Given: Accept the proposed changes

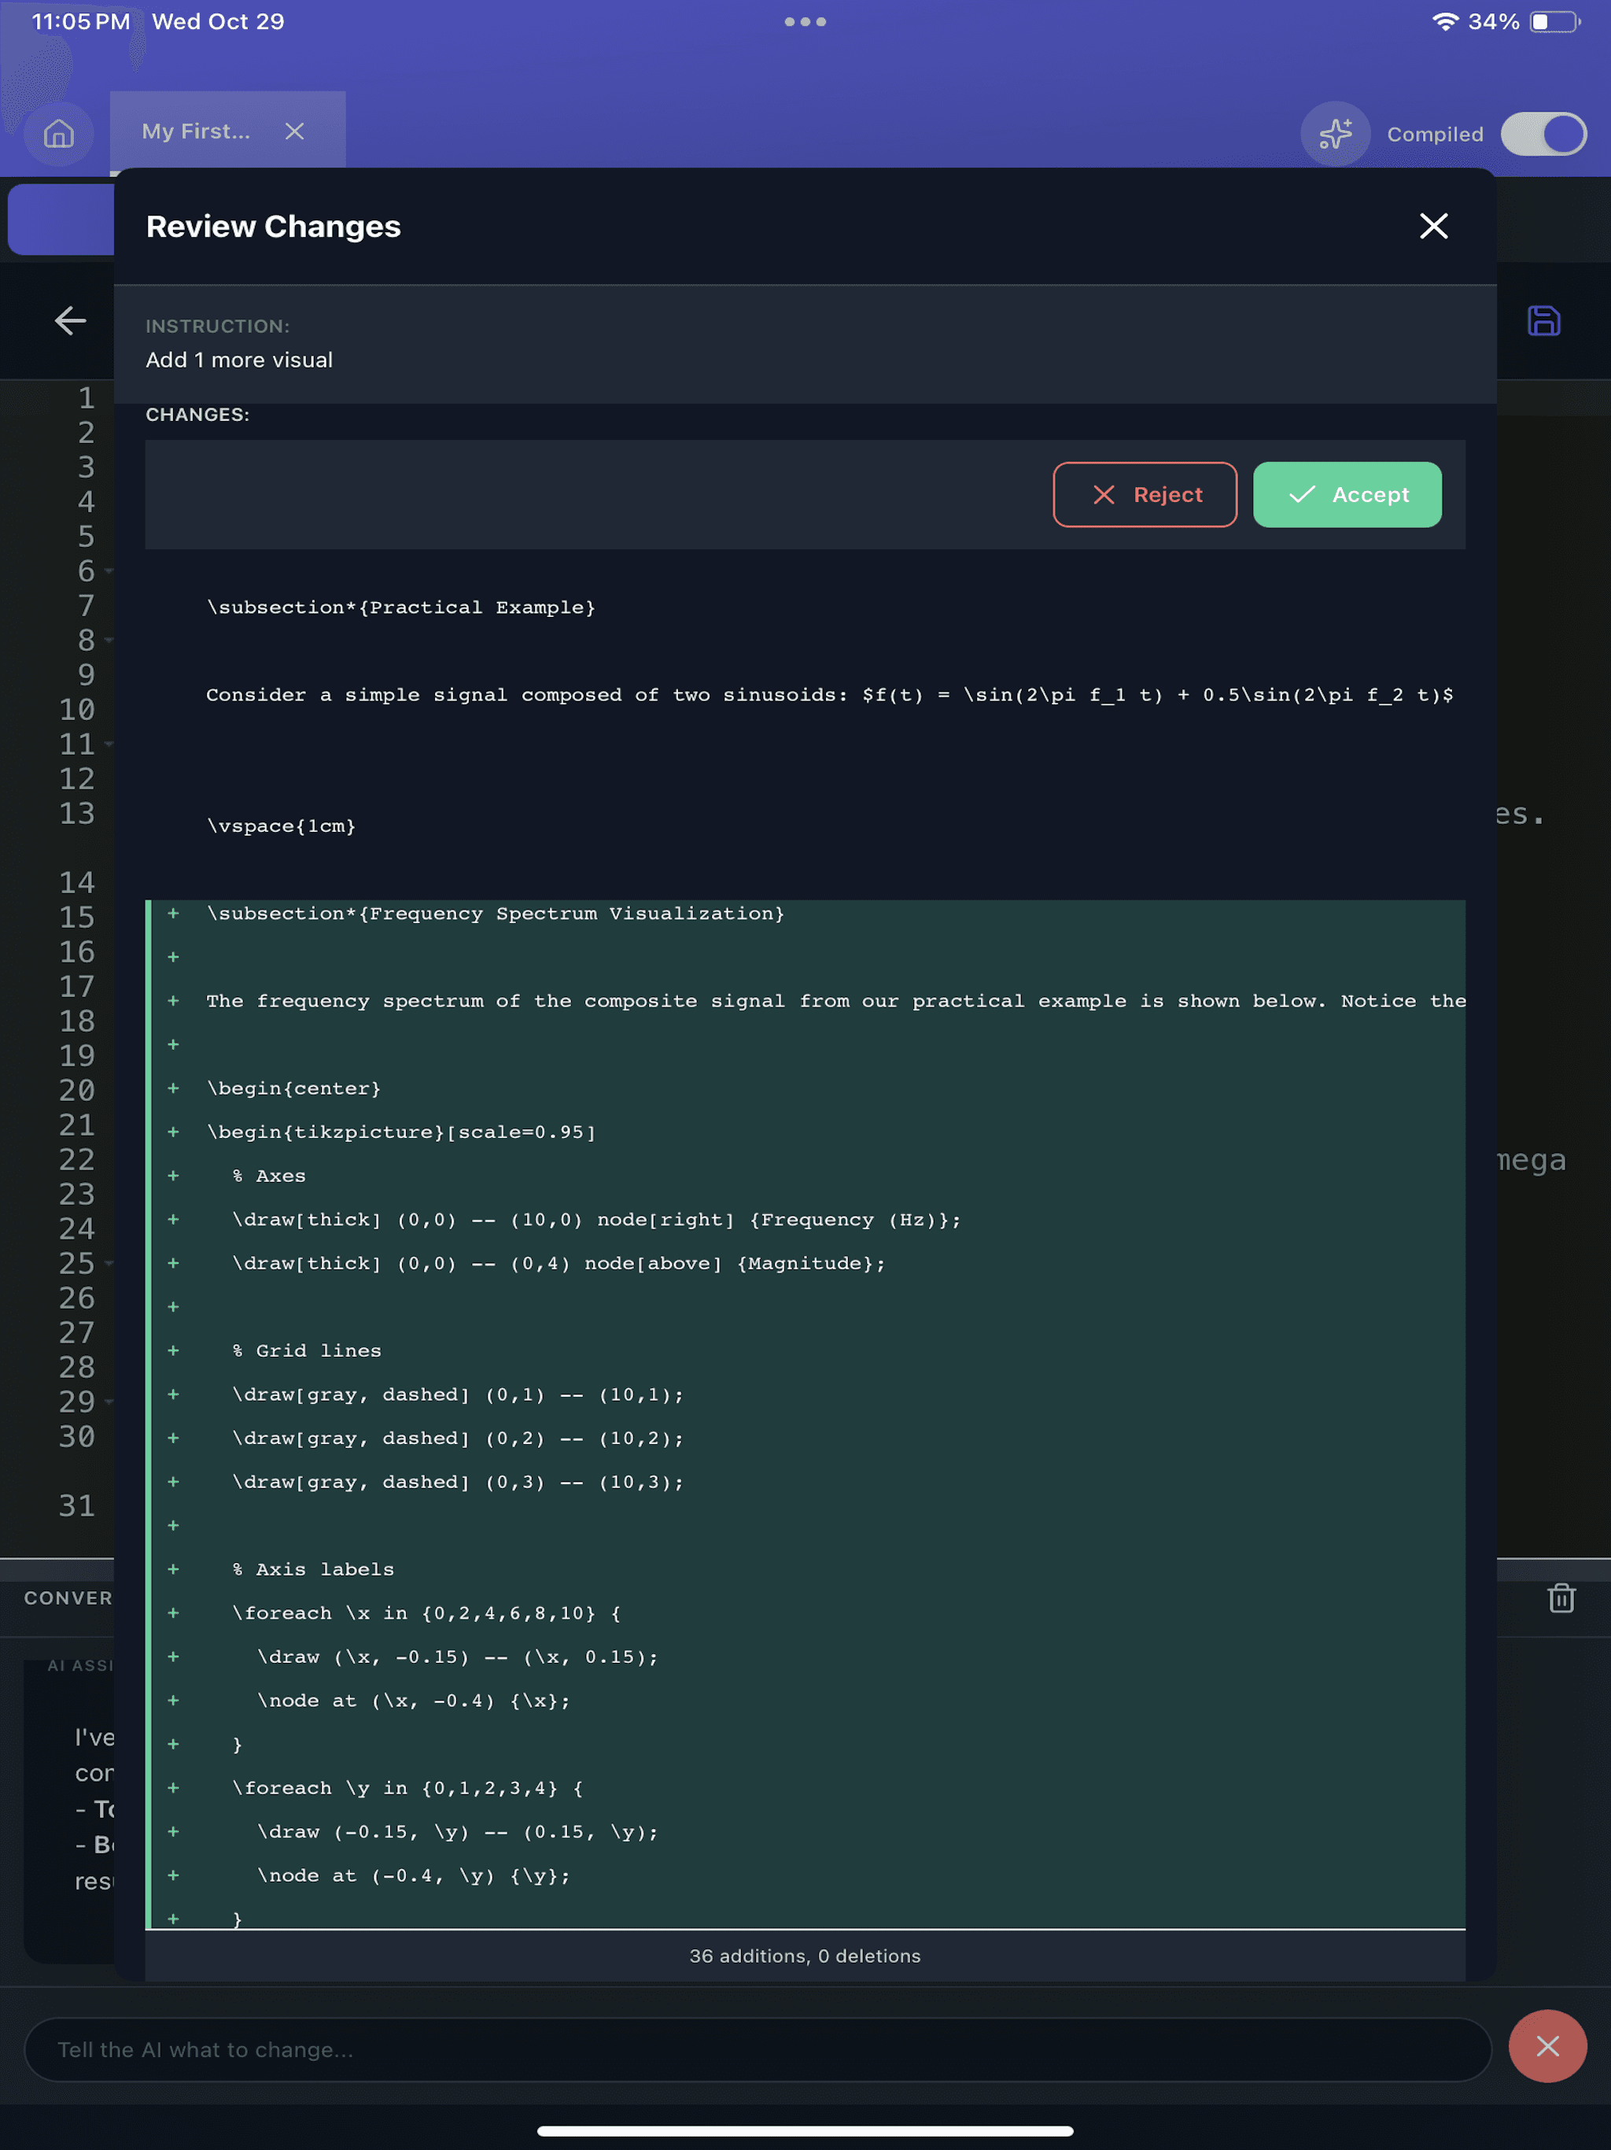Looking at the screenshot, I should [1347, 495].
